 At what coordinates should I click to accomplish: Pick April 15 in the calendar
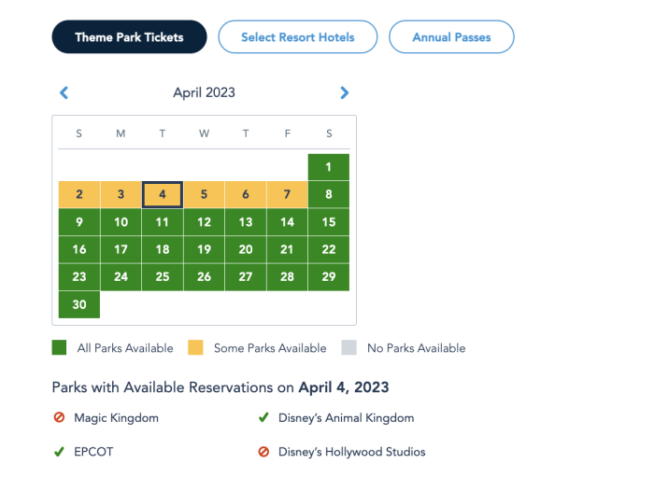click(329, 222)
